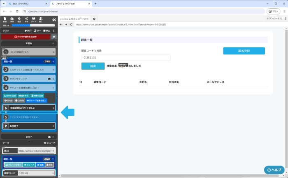Screen dimensions: 288x178
Task: Open 設定 (settings) gear icon
Action: [19, 19]
